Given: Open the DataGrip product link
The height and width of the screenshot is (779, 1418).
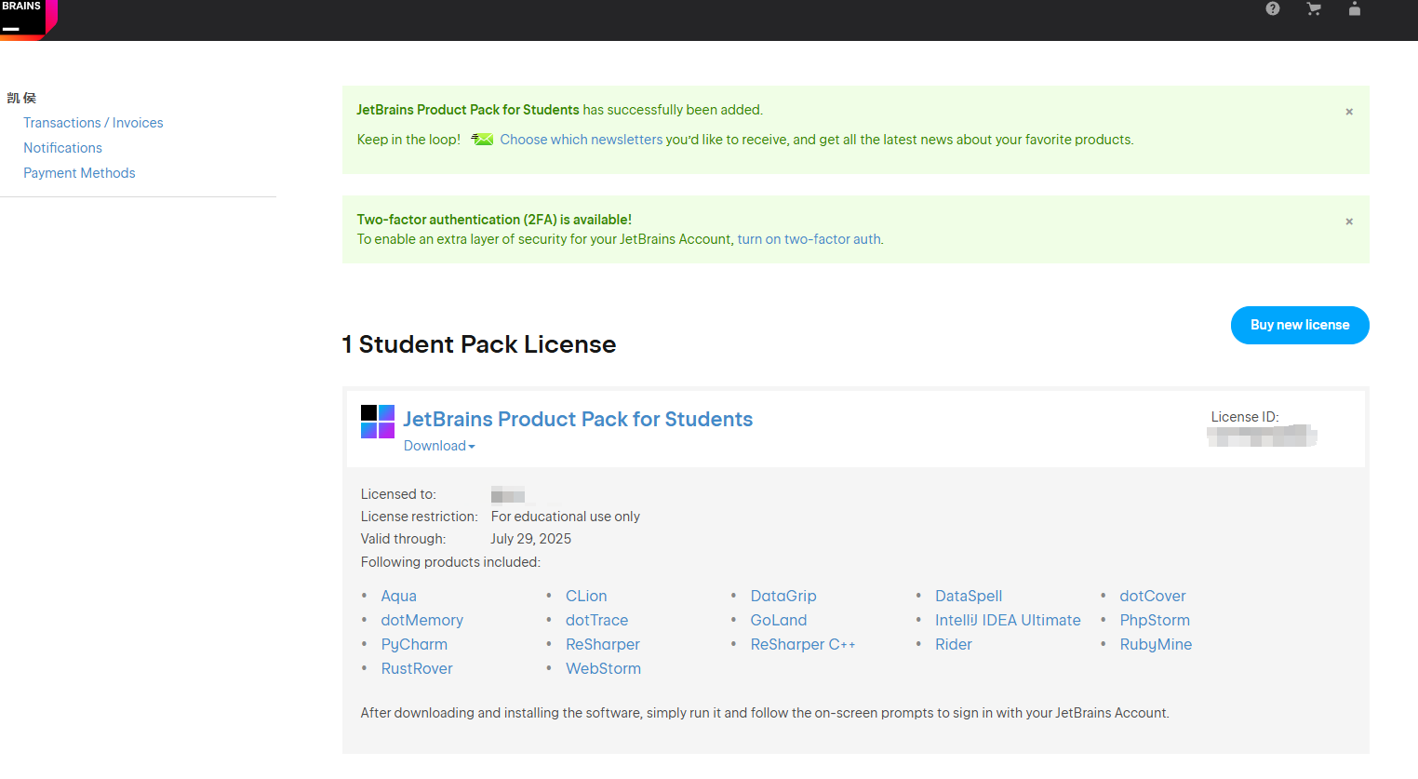Looking at the screenshot, I should [x=783, y=596].
